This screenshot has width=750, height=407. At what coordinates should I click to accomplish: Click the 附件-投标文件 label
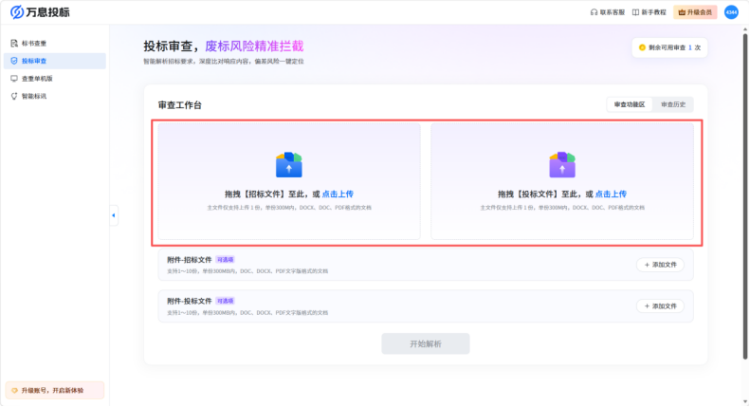pos(189,301)
